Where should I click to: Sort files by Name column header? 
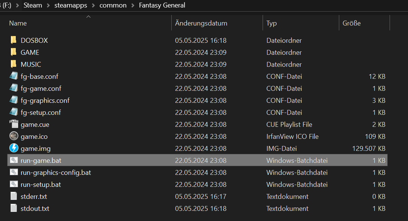(x=18, y=23)
